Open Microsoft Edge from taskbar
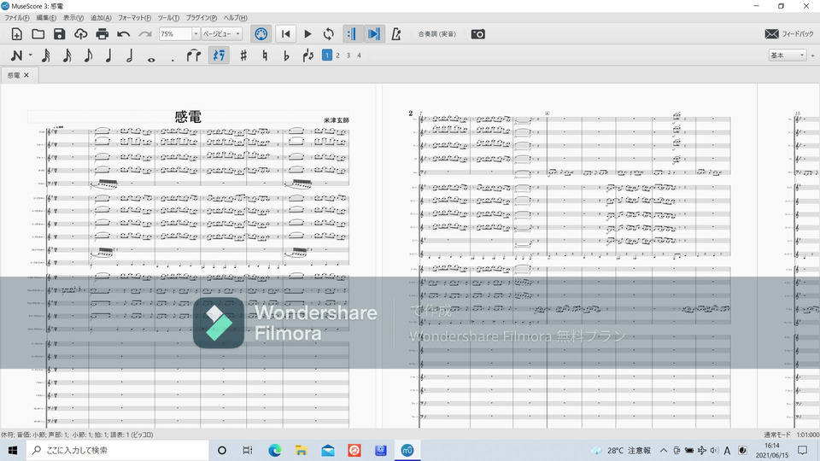The image size is (820, 461). [x=274, y=450]
